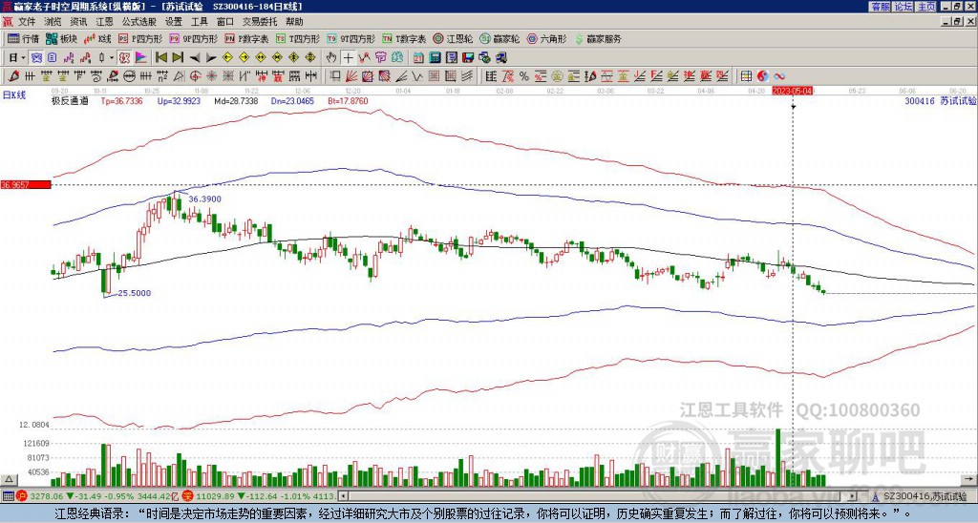Open the 江恩 menu
The height and width of the screenshot is (523, 978).
tap(104, 22)
